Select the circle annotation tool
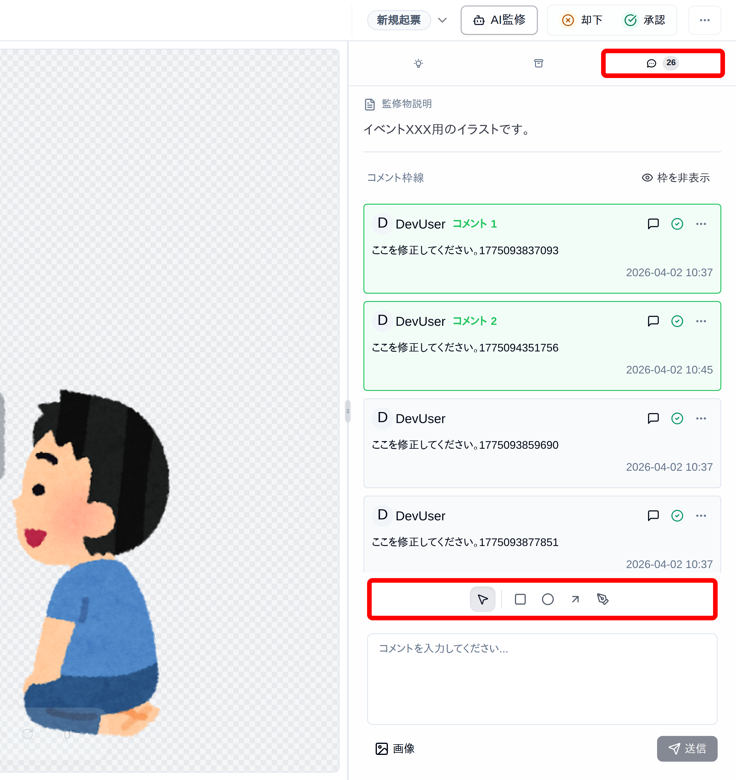736x780 pixels. 547,599
